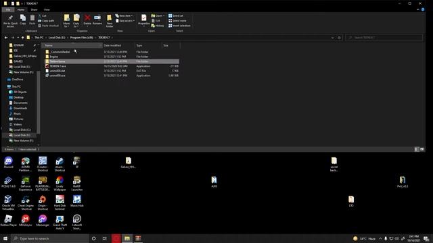Click the Paste icon in the ribbon
This screenshot has height=243, width=433.
[32, 20]
